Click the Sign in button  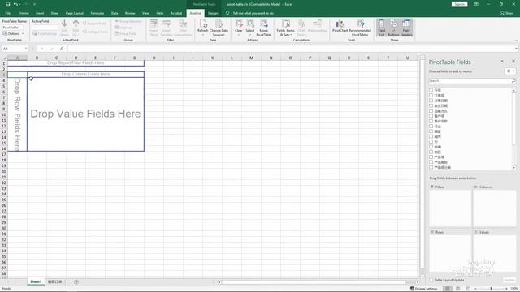(x=459, y=4)
